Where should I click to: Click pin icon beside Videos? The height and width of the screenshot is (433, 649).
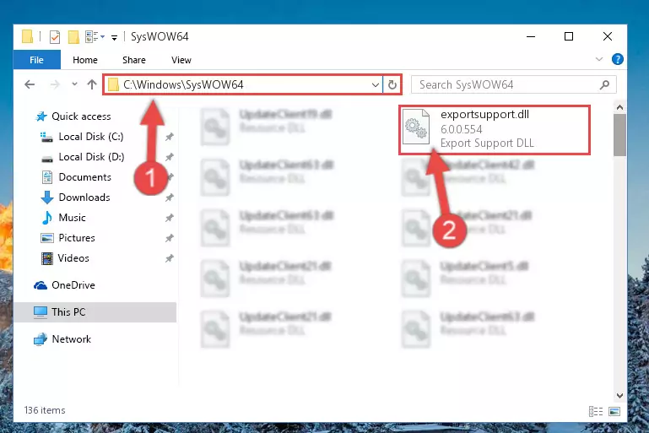[x=170, y=258]
